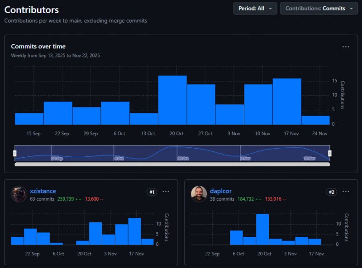This screenshot has height=268, width=362.
Task: Click daplcor's profile avatar
Action: [x=199, y=194]
